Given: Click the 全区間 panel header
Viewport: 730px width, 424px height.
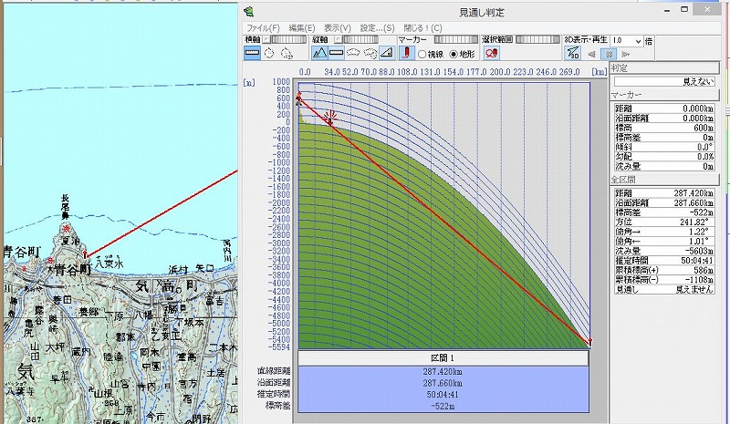Looking at the screenshot, I should (665, 180).
